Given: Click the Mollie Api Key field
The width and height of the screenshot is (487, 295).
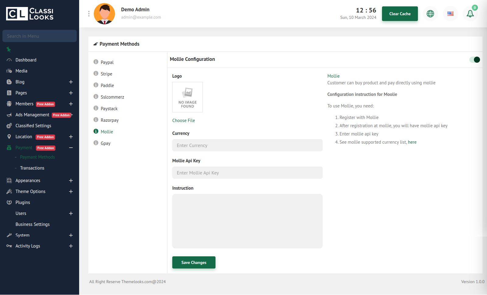Looking at the screenshot, I should [x=247, y=173].
